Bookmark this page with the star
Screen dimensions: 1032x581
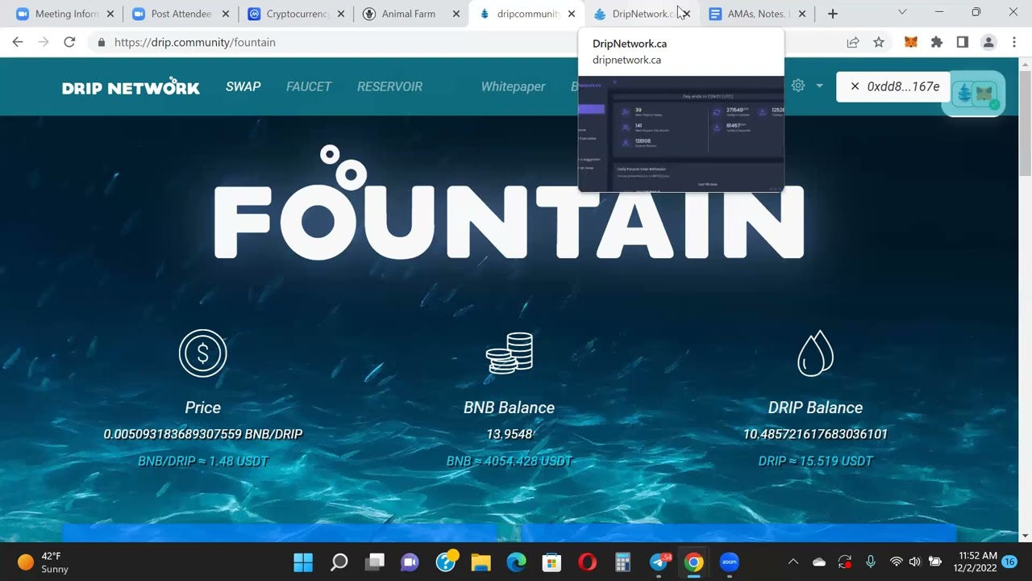(x=879, y=42)
